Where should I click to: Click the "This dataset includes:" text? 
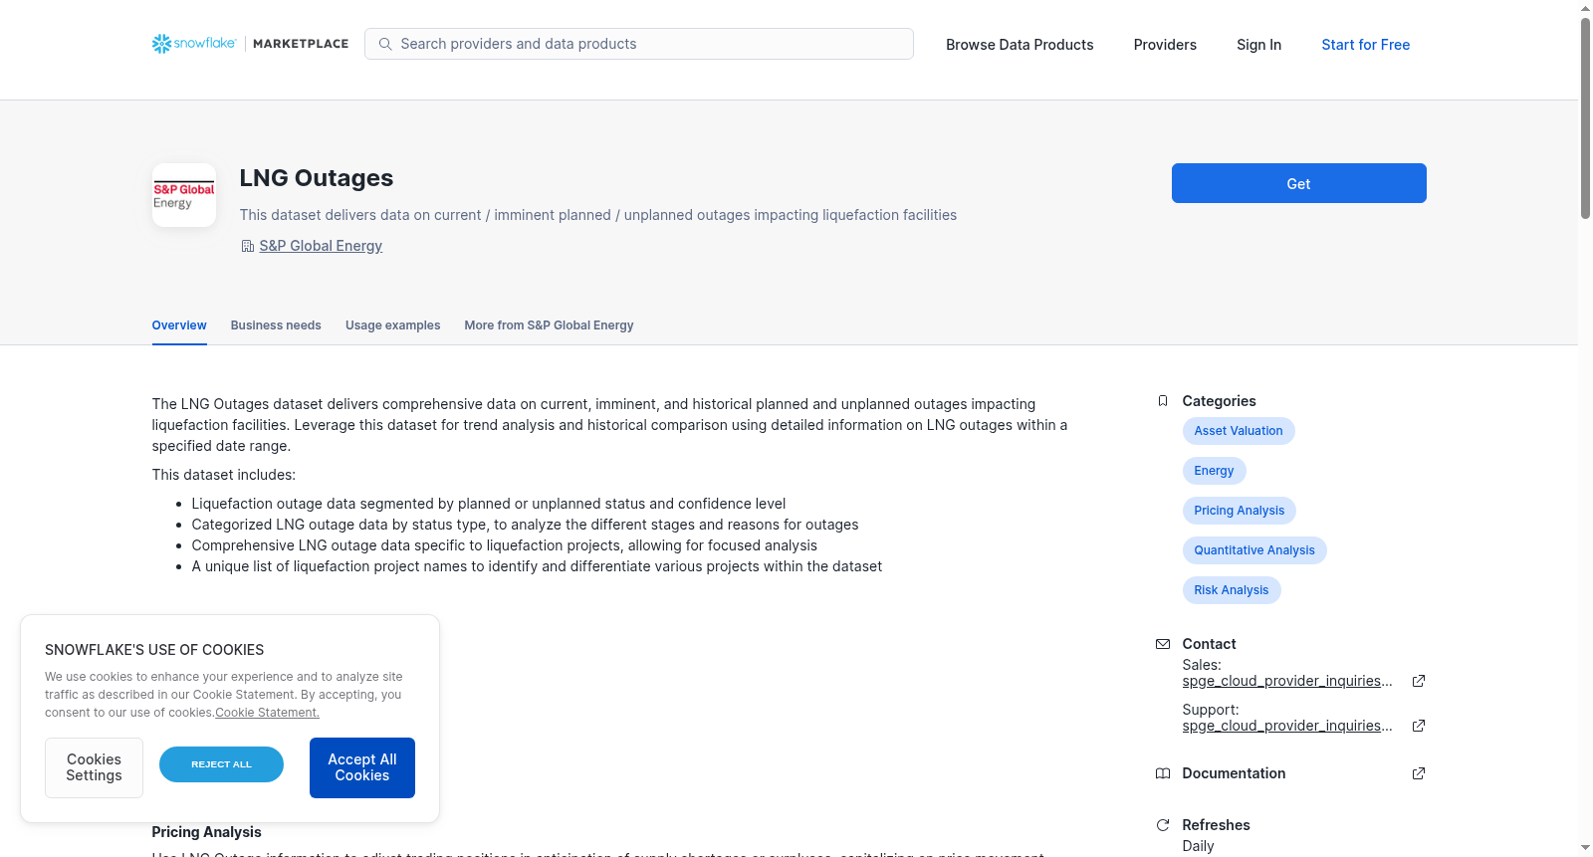click(x=224, y=475)
